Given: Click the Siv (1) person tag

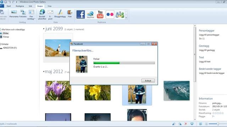Looking at the screenshot, I should pyautogui.click(x=202, y=38).
